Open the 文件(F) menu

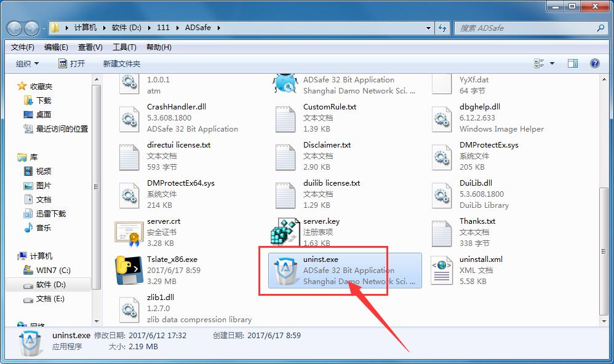pyautogui.click(x=23, y=47)
